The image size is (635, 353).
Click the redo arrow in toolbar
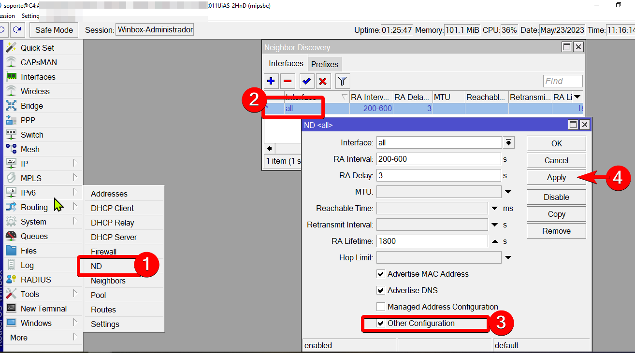(x=17, y=29)
